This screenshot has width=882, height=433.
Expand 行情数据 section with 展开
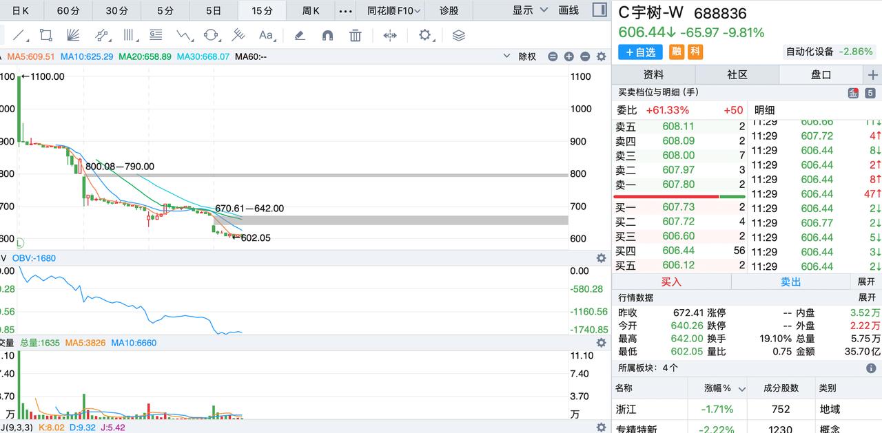[x=866, y=297]
